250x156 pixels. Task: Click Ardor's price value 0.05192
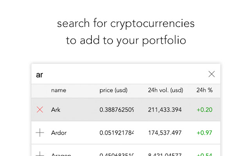coord(116,133)
